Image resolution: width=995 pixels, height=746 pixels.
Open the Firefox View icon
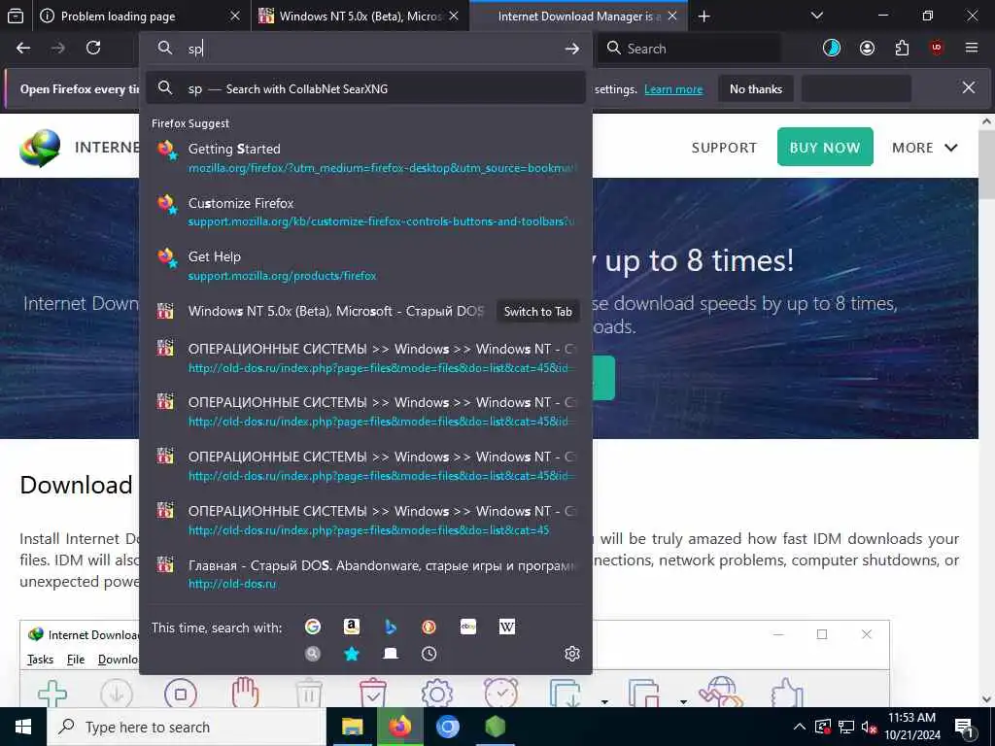(16, 16)
